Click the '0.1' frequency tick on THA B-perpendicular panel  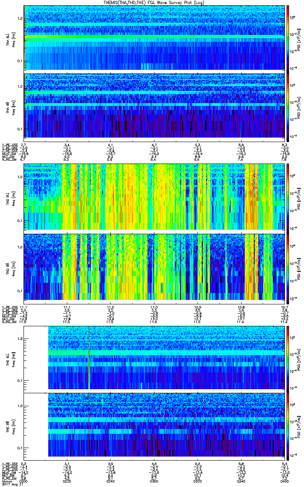(x=20, y=61)
